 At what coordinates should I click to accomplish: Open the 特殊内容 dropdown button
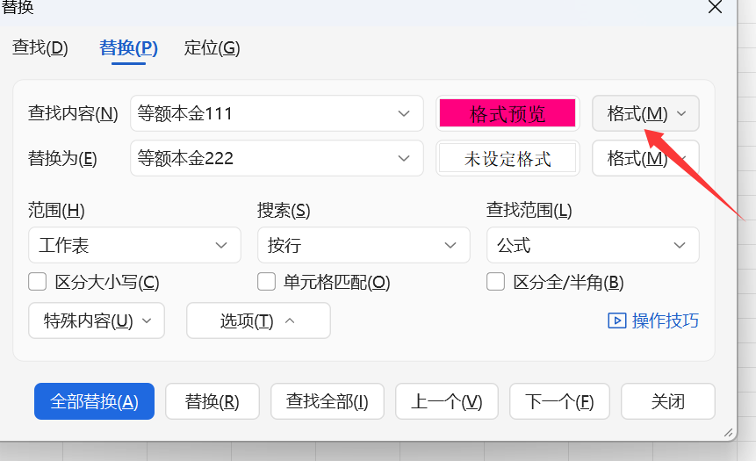(97, 321)
